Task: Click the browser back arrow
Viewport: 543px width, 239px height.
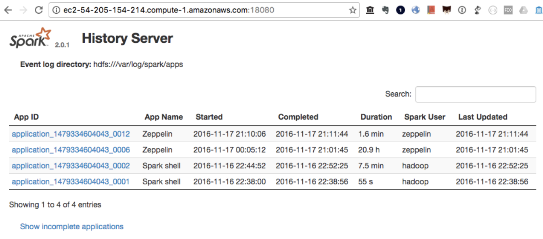Action: pyautogui.click(x=8, y=10)
